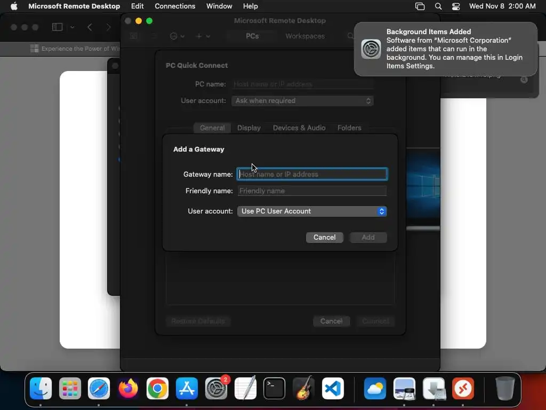Open App Store from the Dock

click(x=187, y=388)
